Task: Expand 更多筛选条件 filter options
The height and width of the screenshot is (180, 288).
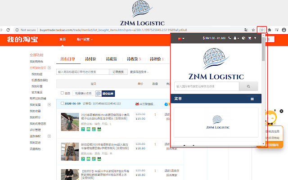Action: coord(139,72)
